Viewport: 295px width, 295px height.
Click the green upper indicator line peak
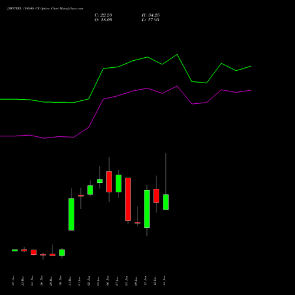[x=177, y=54]
